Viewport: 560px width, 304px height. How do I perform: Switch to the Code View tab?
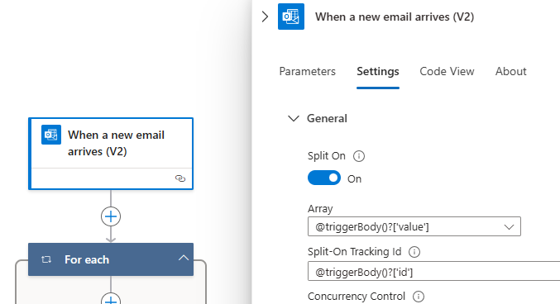(447, 71)
